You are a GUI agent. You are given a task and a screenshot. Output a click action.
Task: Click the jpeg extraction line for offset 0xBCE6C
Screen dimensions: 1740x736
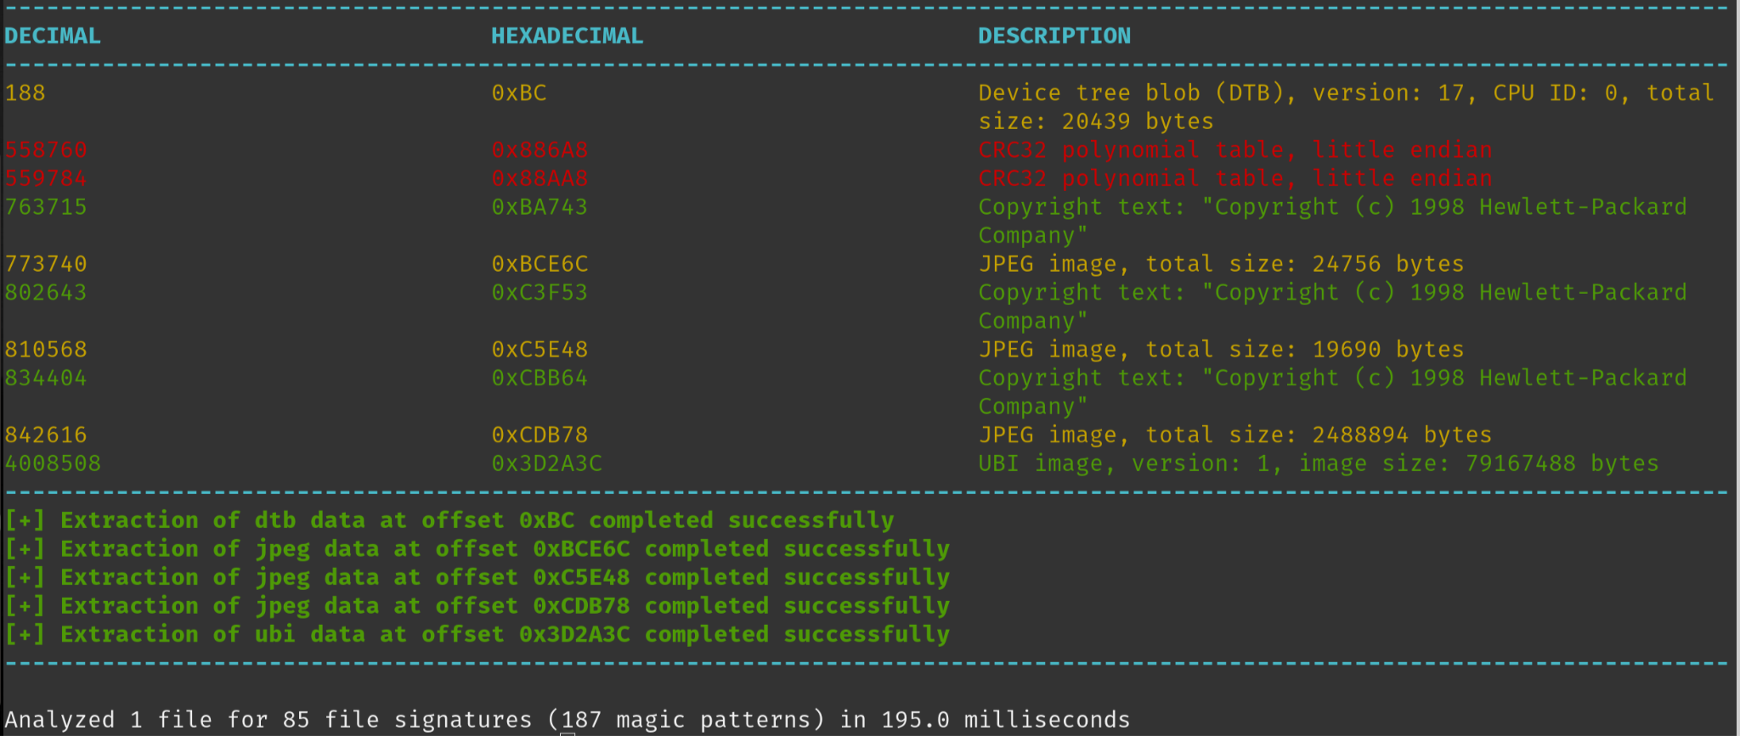click(x=477, y=549)
